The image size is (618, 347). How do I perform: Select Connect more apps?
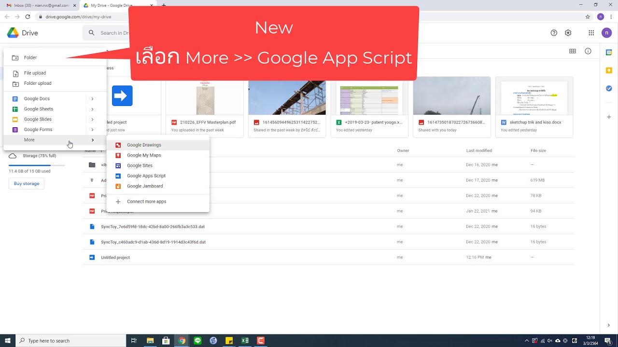158,201
